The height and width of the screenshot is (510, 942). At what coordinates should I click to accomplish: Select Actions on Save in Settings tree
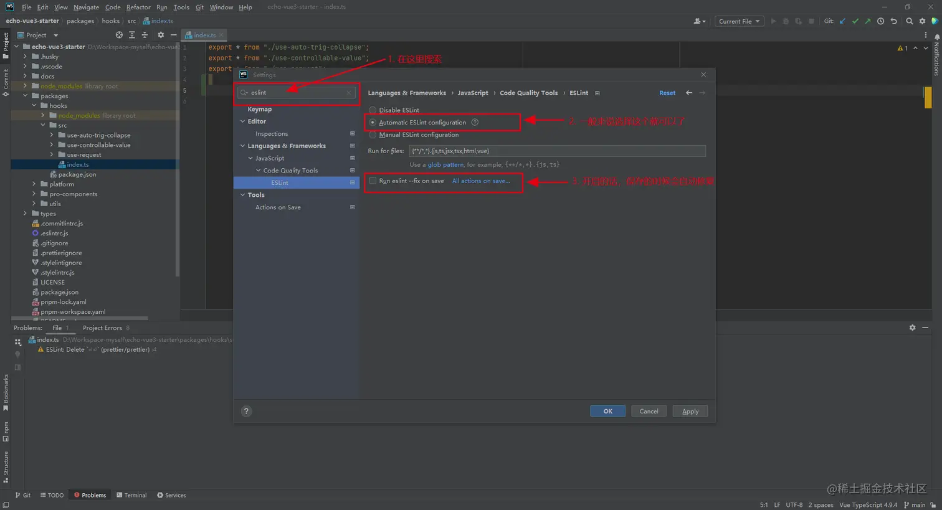click(278, 207)
